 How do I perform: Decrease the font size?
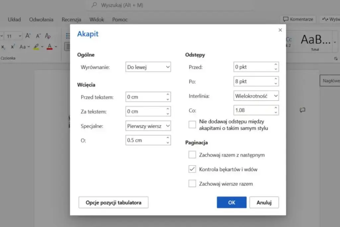point(38,36)
